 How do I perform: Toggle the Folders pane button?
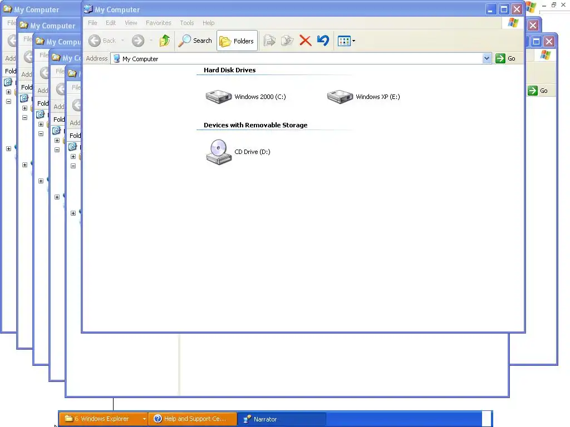tap(237, 41)
